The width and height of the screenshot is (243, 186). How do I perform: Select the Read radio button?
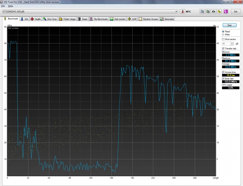[223, 31]
